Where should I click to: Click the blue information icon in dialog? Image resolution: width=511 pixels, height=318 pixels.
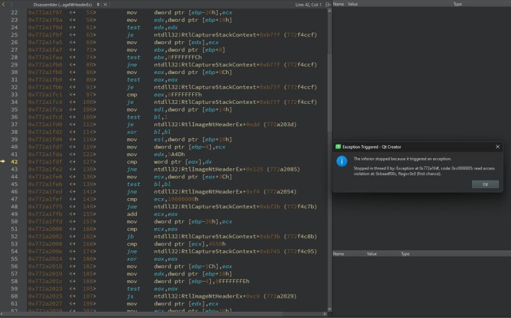click(x=342, y=161)
